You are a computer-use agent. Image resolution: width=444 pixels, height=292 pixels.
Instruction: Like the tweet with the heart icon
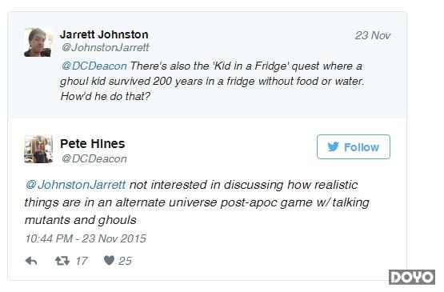pos(109,260)
